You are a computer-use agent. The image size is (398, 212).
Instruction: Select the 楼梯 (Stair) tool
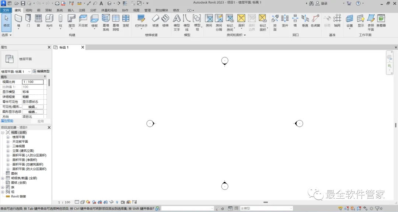tap(165, 21)
